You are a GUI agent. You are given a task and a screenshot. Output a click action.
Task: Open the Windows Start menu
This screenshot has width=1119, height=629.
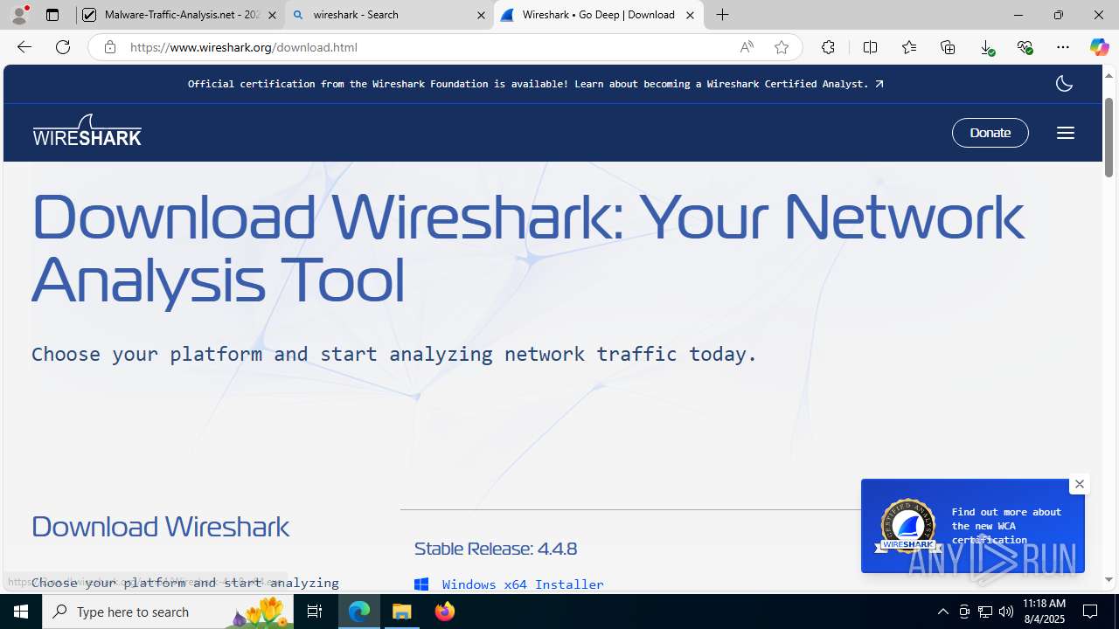21,612
